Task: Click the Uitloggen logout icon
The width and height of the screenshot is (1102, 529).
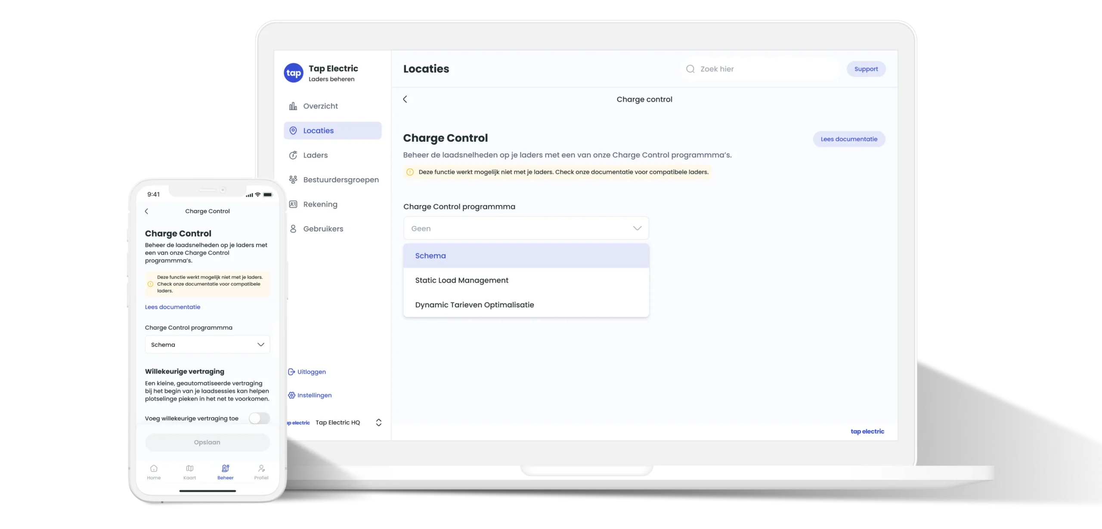Action: [291, 372]
